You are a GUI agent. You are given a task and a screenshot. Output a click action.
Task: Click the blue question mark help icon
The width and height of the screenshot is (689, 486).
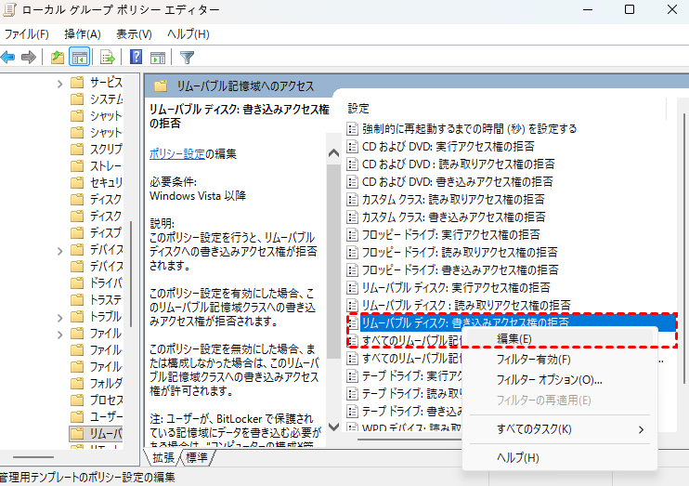136,58
